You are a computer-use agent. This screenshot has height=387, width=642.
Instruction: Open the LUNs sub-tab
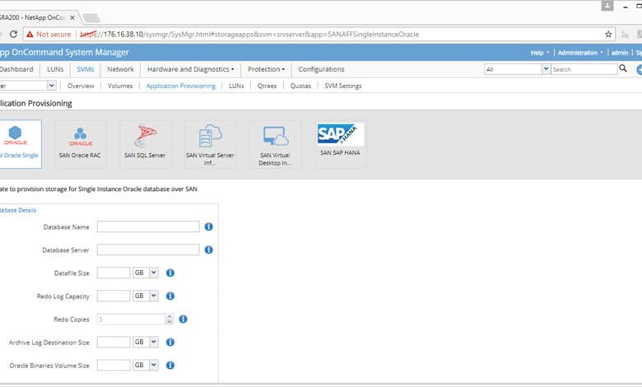236,86
